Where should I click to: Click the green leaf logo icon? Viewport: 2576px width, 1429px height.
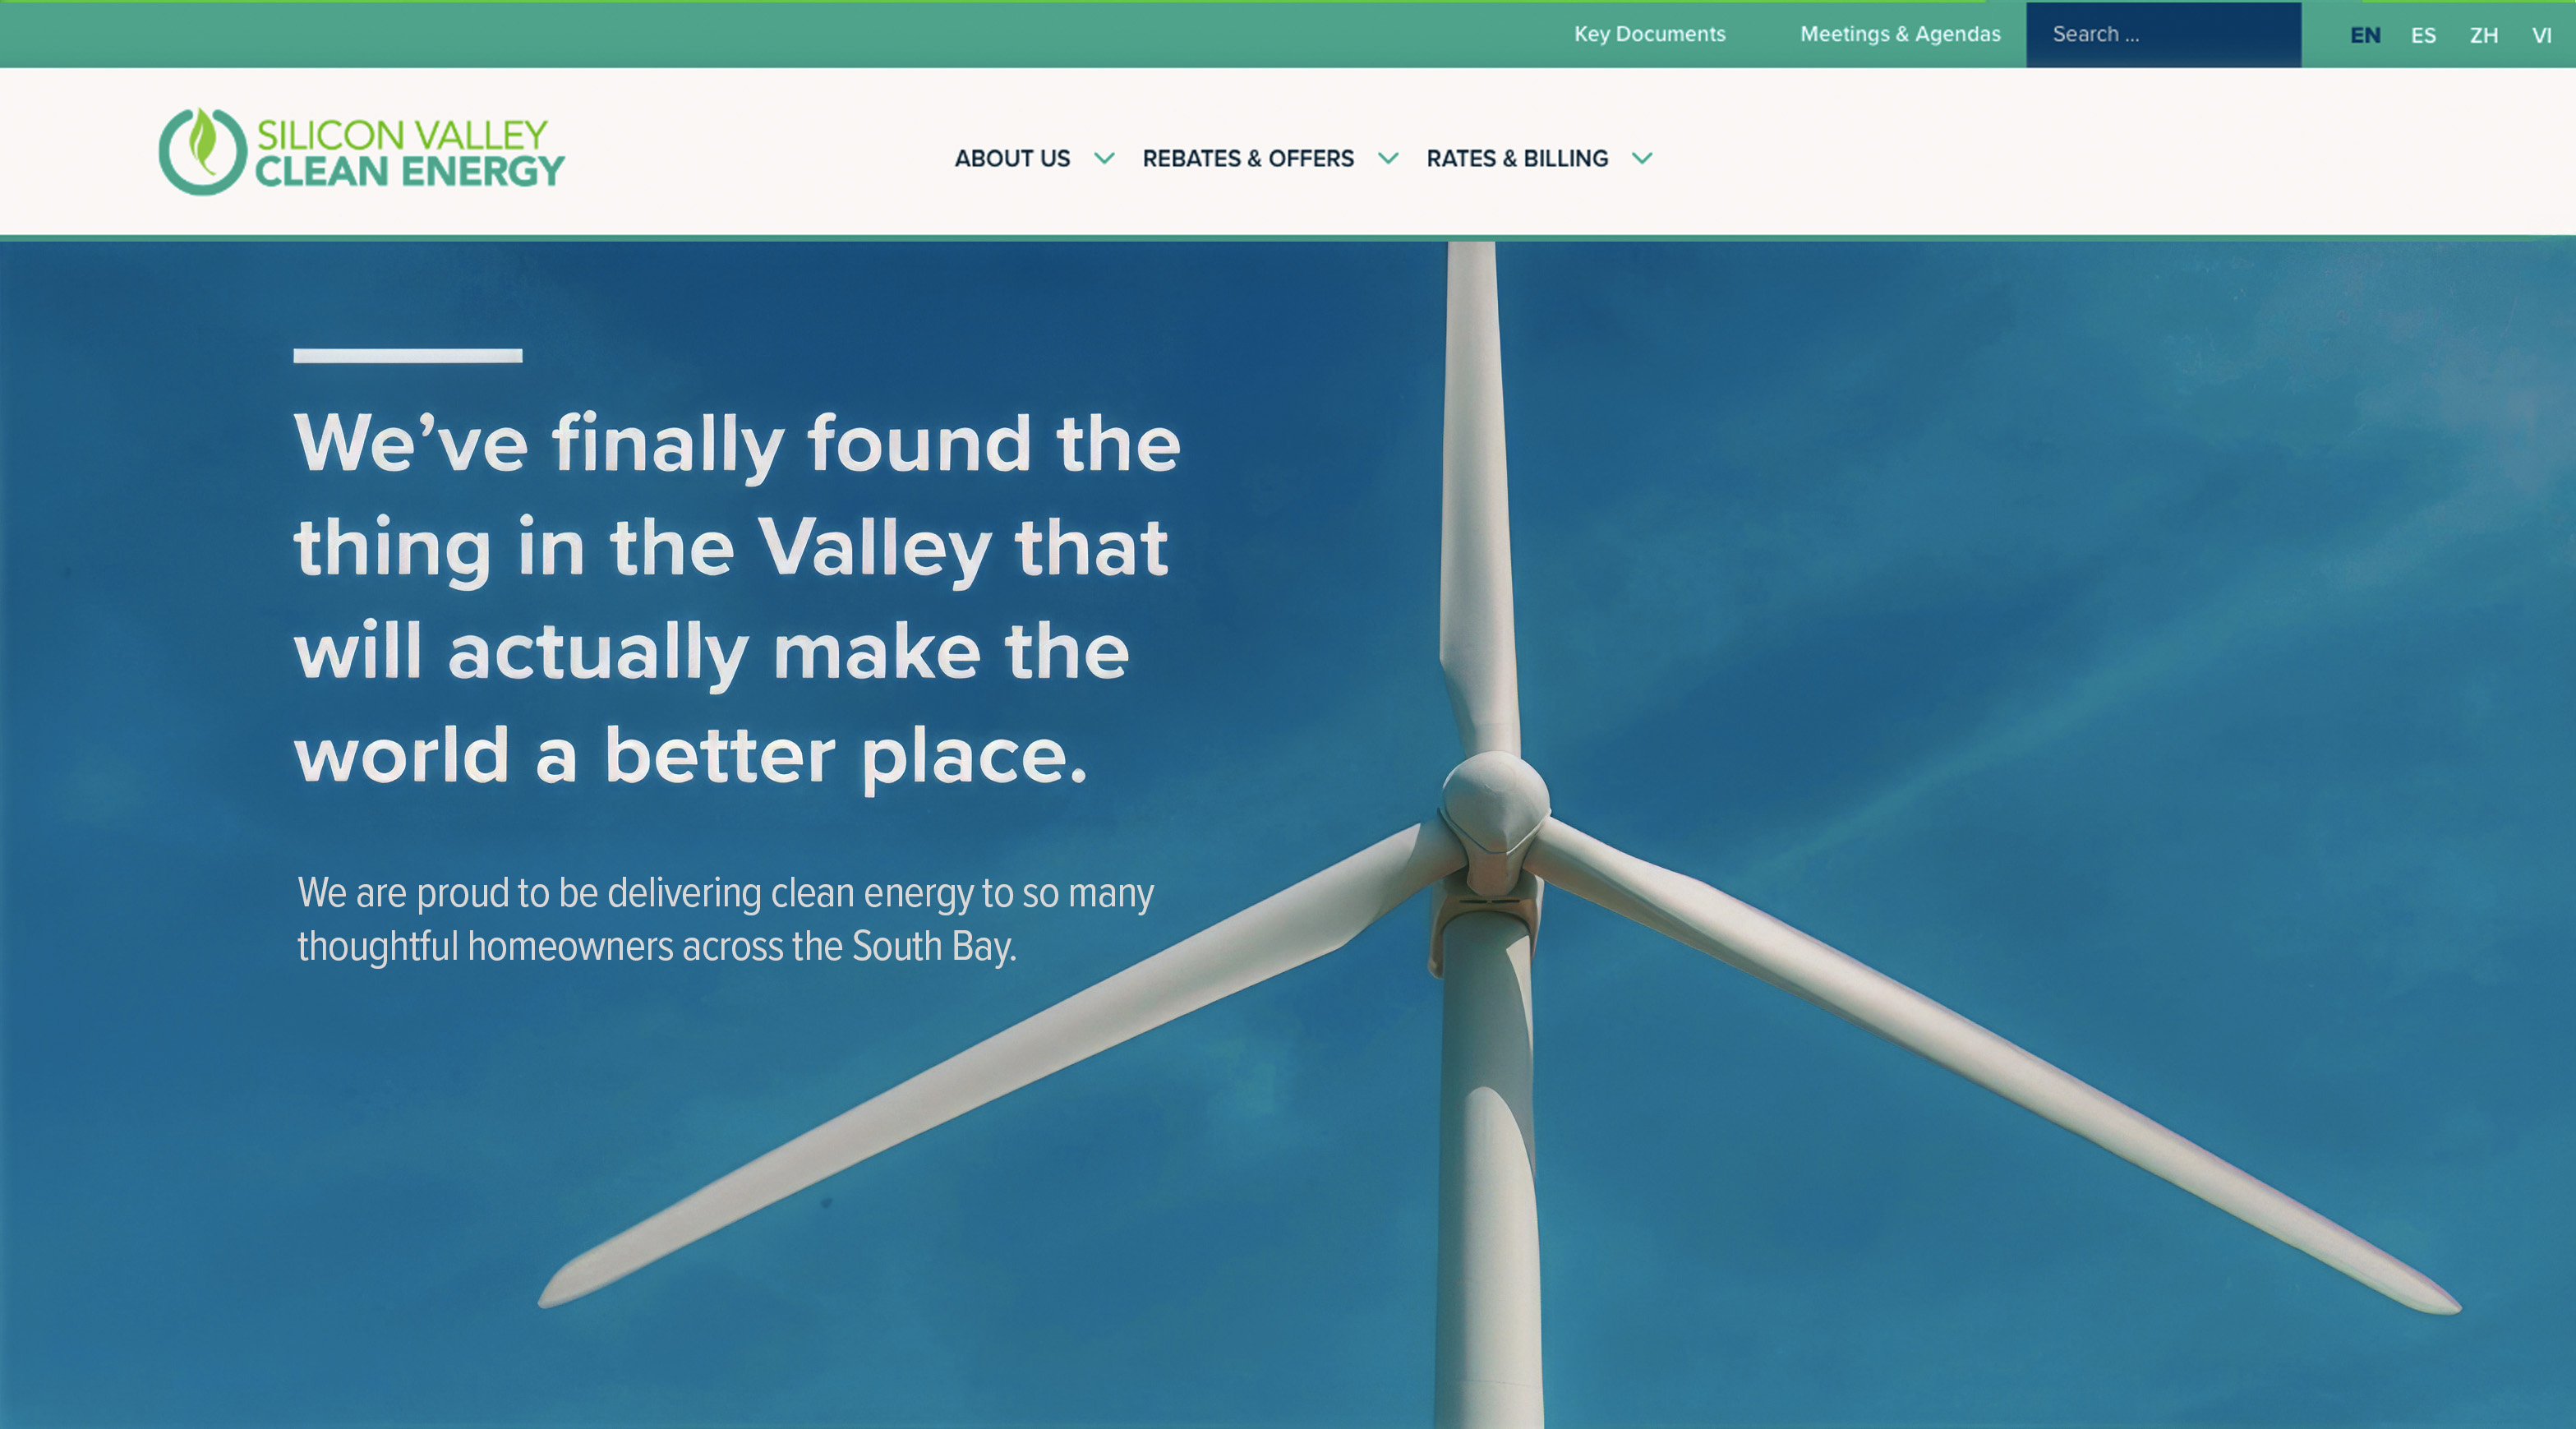tap(203, 151)
